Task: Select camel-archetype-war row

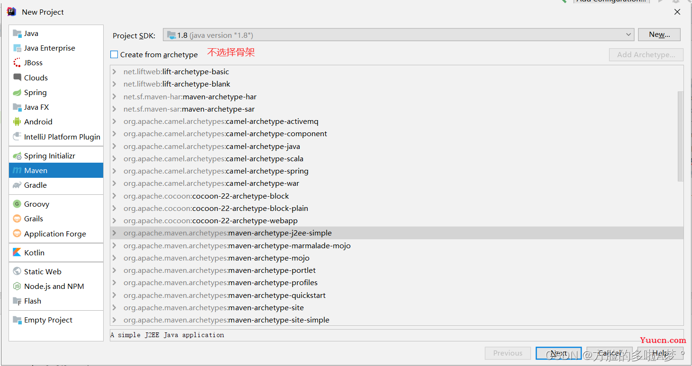Action: point(397,183)
